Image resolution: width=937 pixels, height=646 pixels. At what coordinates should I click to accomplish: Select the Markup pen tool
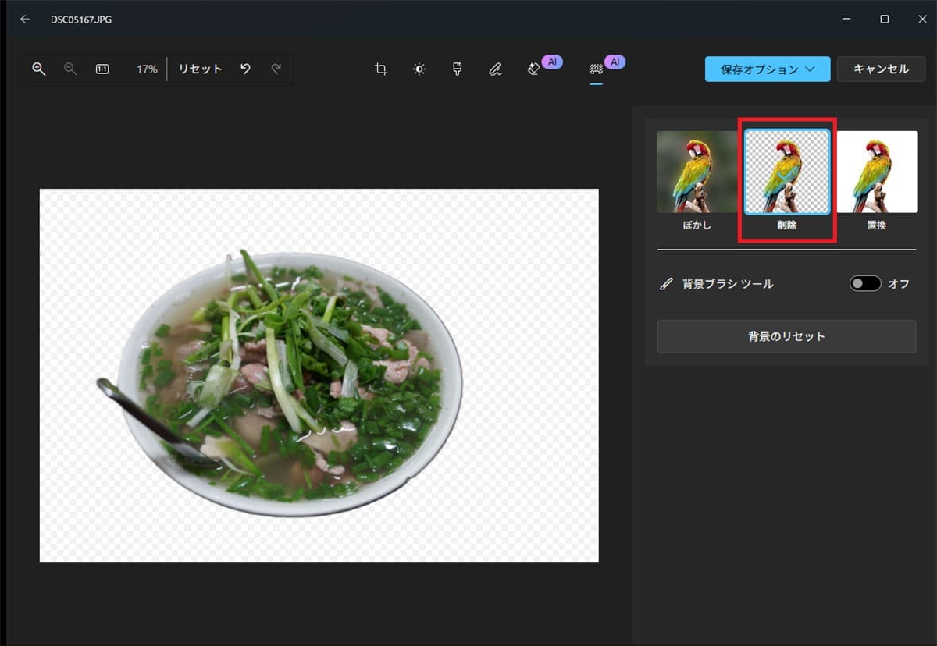tap(495, 69)
